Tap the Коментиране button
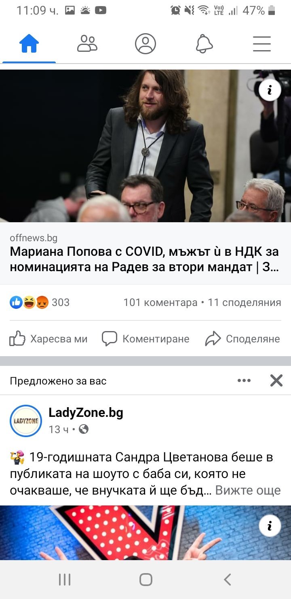 tap(145, 339)
